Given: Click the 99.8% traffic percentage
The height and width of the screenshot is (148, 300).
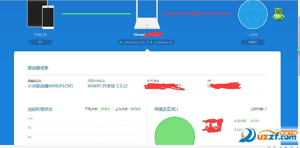Looking at the screenshot, I should 255,121.
